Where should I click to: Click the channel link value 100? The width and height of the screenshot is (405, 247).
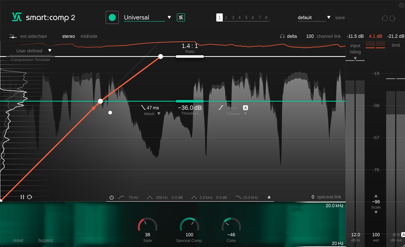[310, 36]
